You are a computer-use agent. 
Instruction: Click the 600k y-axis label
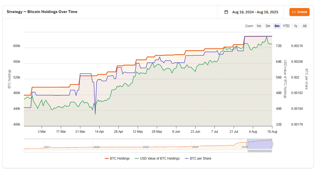click(17, 46)
